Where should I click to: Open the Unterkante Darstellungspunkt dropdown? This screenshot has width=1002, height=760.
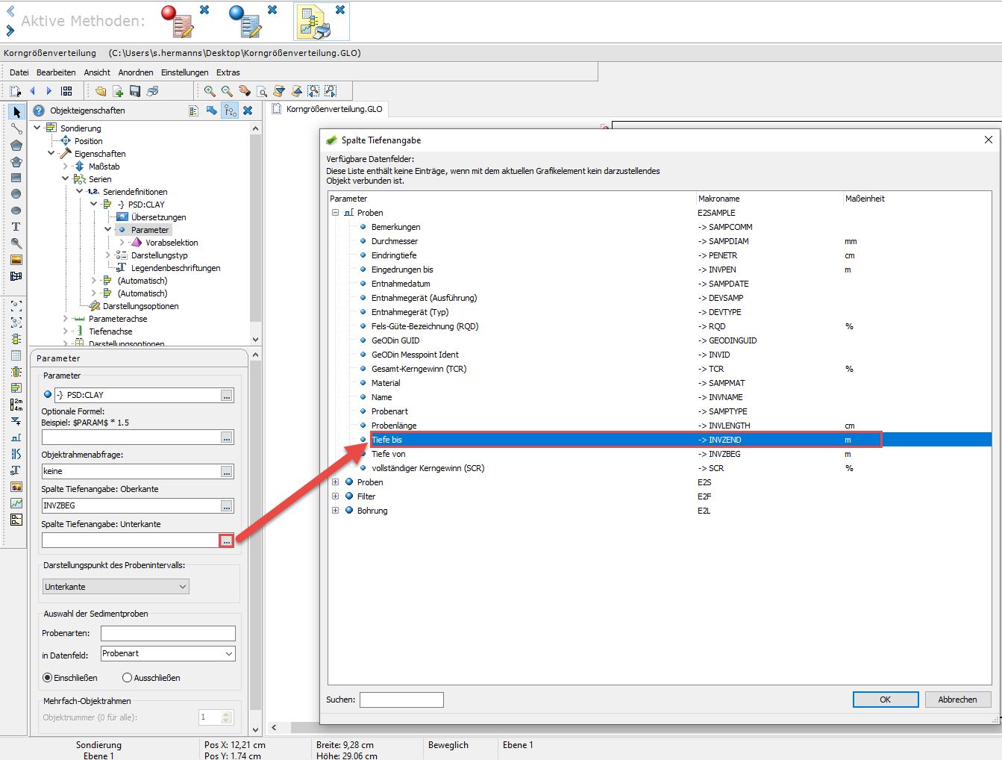click(x=116, y=587)
